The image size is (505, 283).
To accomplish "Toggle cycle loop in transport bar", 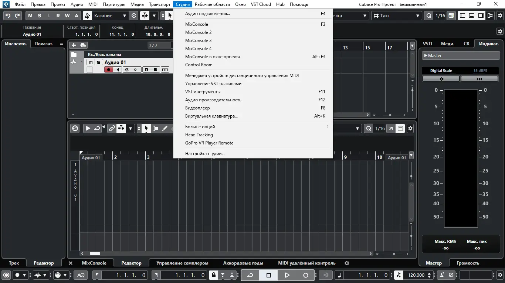I will tap(250, 275).
